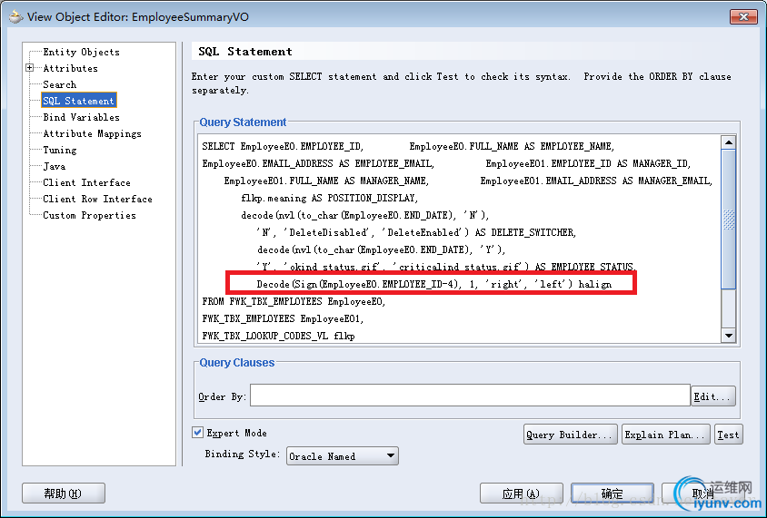
Task: Open Client Interface section
Action: (86, 182)
